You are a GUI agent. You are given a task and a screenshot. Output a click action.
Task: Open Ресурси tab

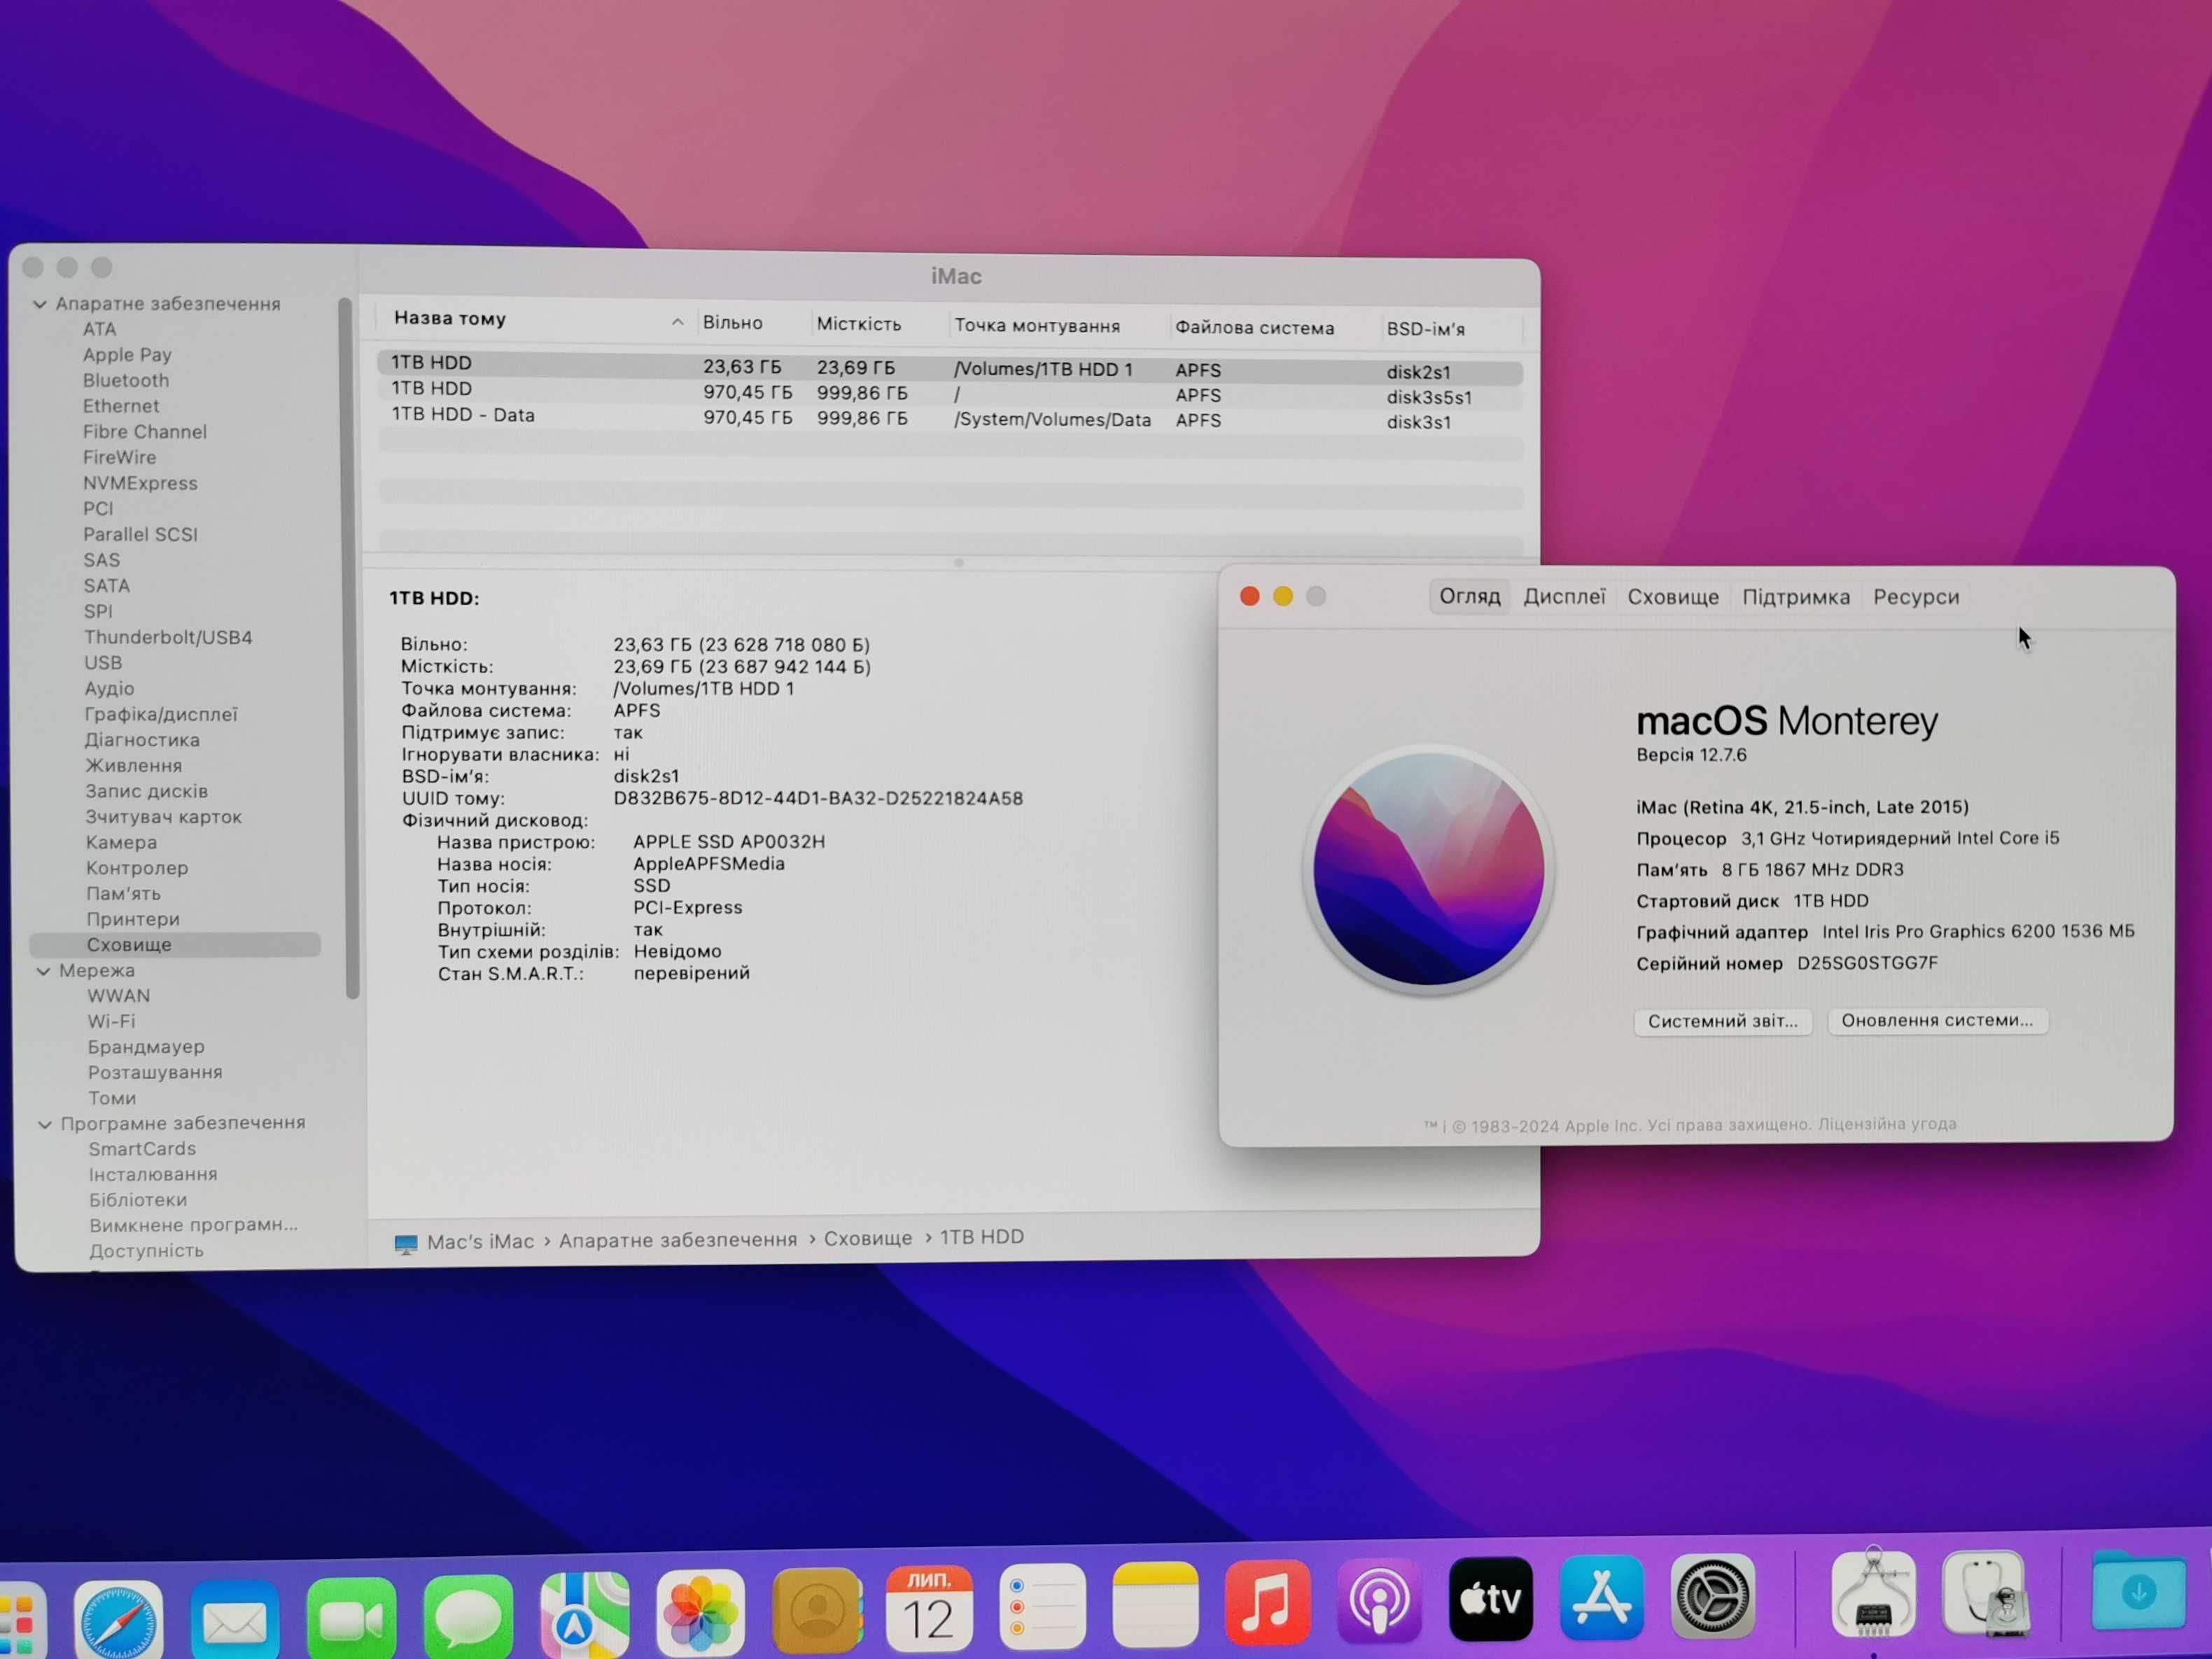pyautogui.click(x=1916, y=597)
